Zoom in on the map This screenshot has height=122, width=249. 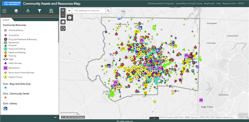[63, 10]
